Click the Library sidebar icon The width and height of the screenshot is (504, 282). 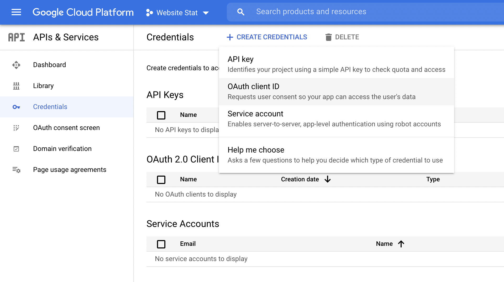(16, 86)
